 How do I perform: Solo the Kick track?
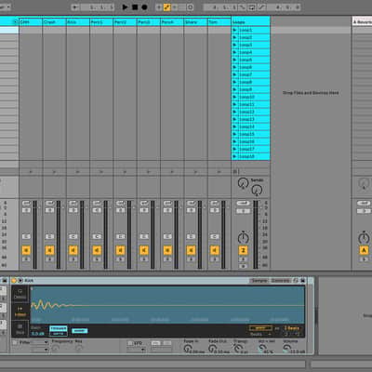[x=73, y=259]
